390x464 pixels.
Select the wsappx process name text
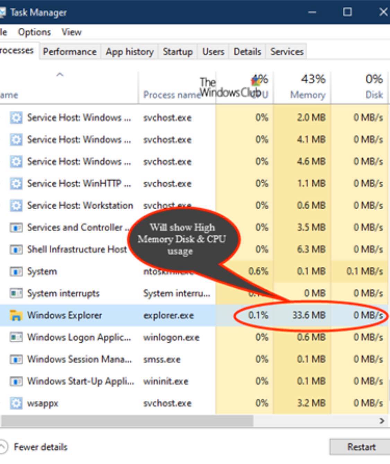tap(43, 404)
